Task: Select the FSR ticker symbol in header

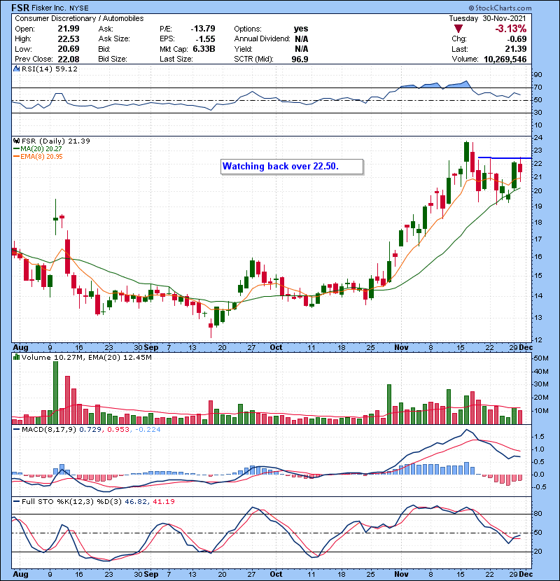Action: pyautogui.click(x=20, y=8)
